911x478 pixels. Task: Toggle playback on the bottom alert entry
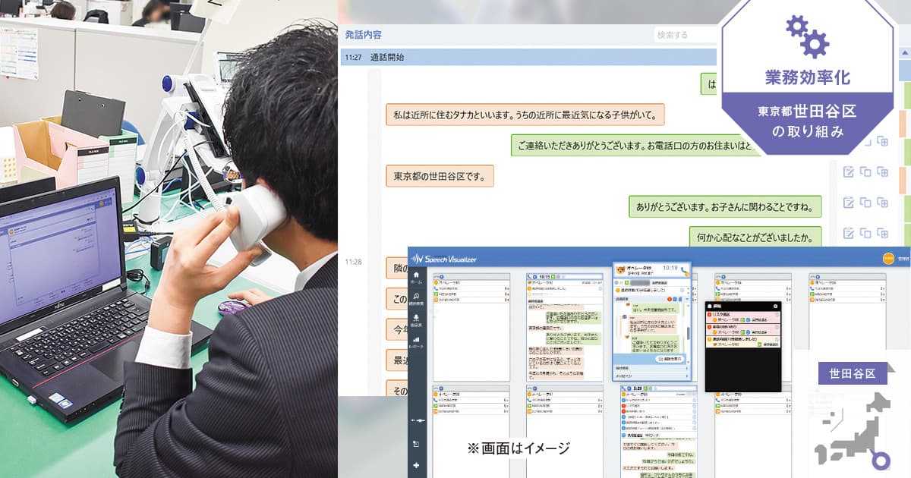pos(759,344)
